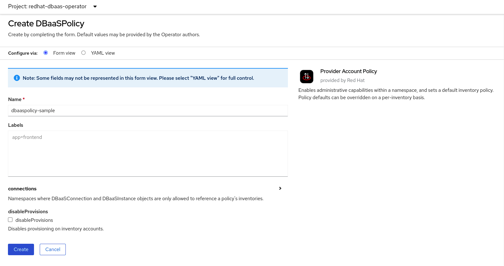The width and height of the screenshot is (504, 266).
Task: Click the disableProvisions checkbox label text
Action: (34, 220)
